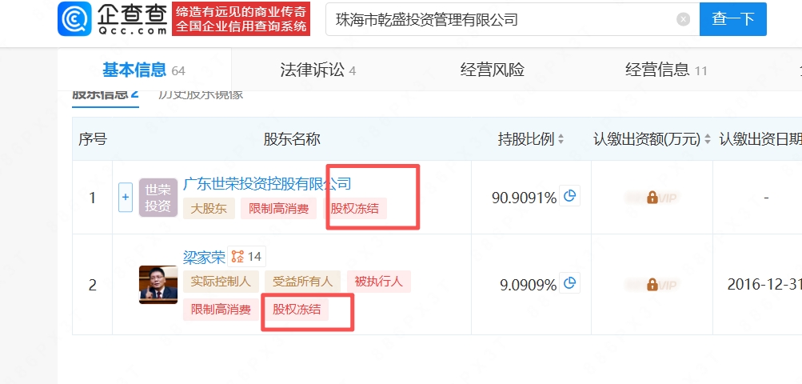802x384 pixels.
Task: Switch to the 经营信息 tab
Action: click(x=666, y=70)
